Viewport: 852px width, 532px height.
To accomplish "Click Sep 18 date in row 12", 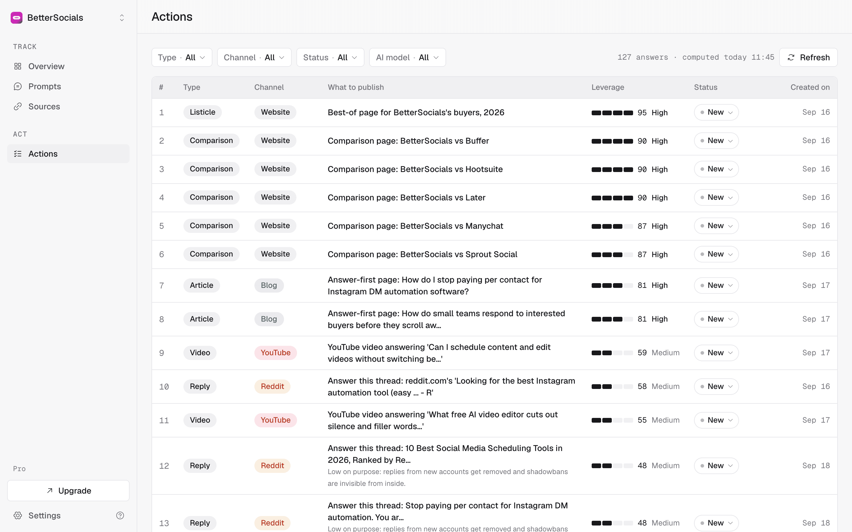I will pyautogui.click(x=816, y=465).
